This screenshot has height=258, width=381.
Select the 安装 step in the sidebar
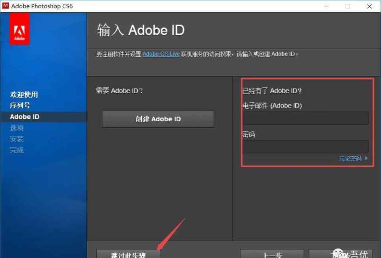17,139
